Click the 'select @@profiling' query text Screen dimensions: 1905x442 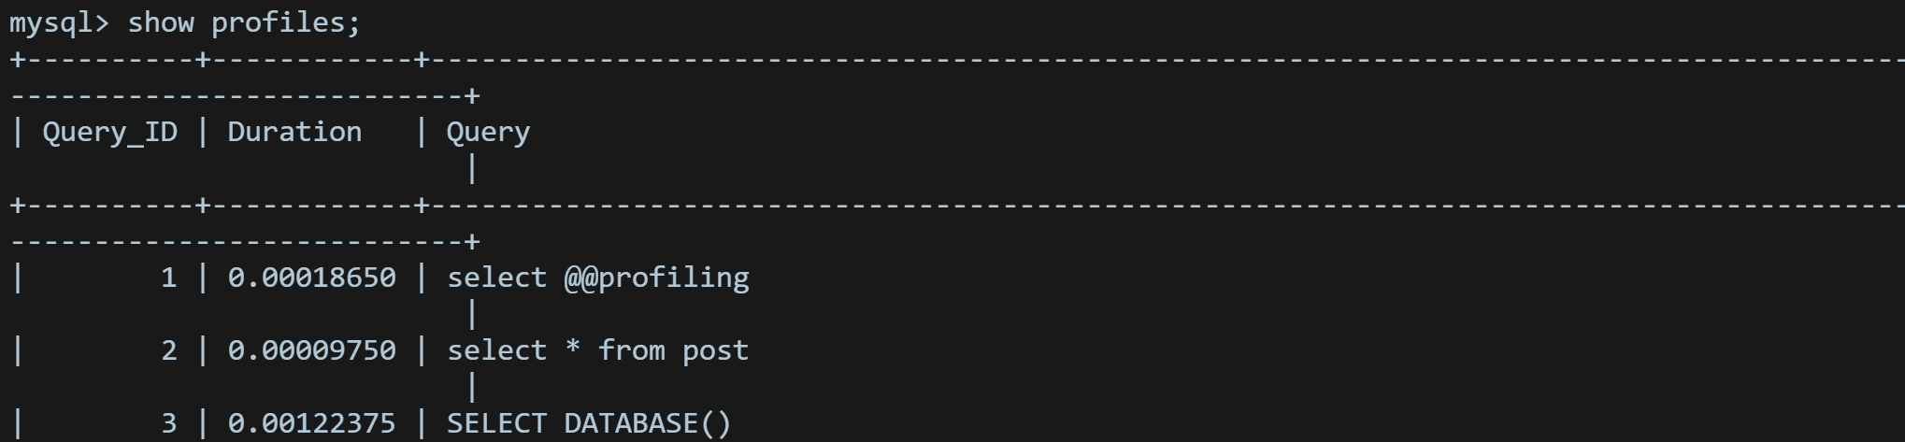point(598,278)
